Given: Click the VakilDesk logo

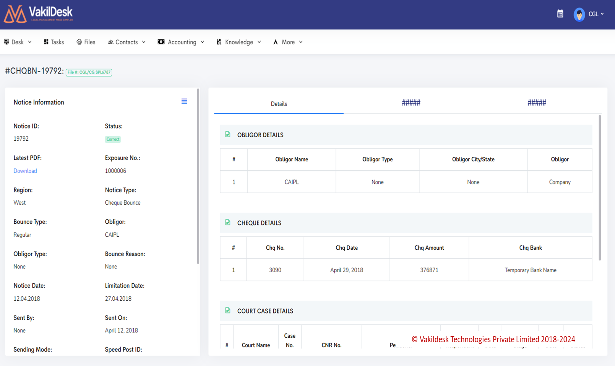Looking at the screenshot, I should pos(38,14).
